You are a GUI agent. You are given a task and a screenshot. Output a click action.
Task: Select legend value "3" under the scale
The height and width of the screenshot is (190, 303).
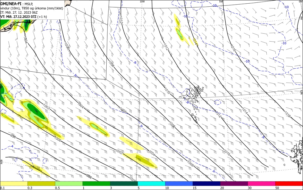pos(111,188)
